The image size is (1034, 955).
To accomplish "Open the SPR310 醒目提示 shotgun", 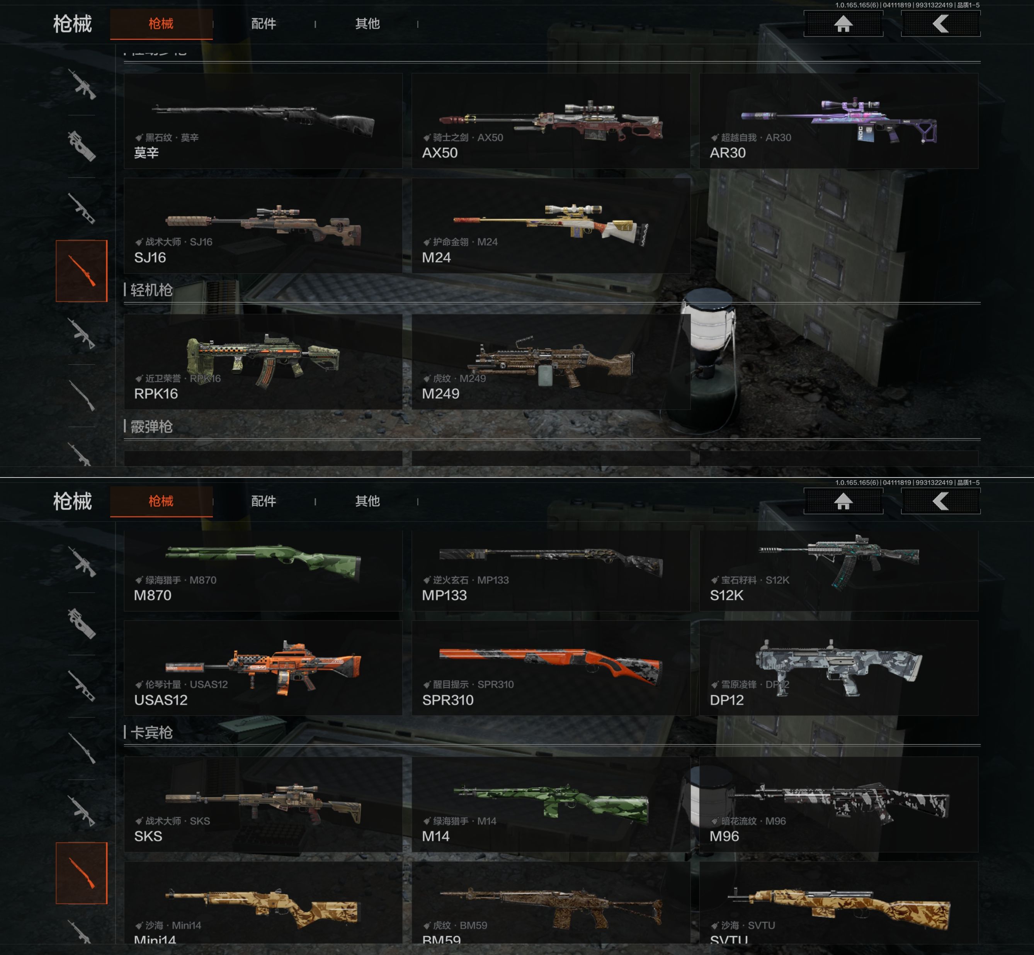I will (551, 668).
